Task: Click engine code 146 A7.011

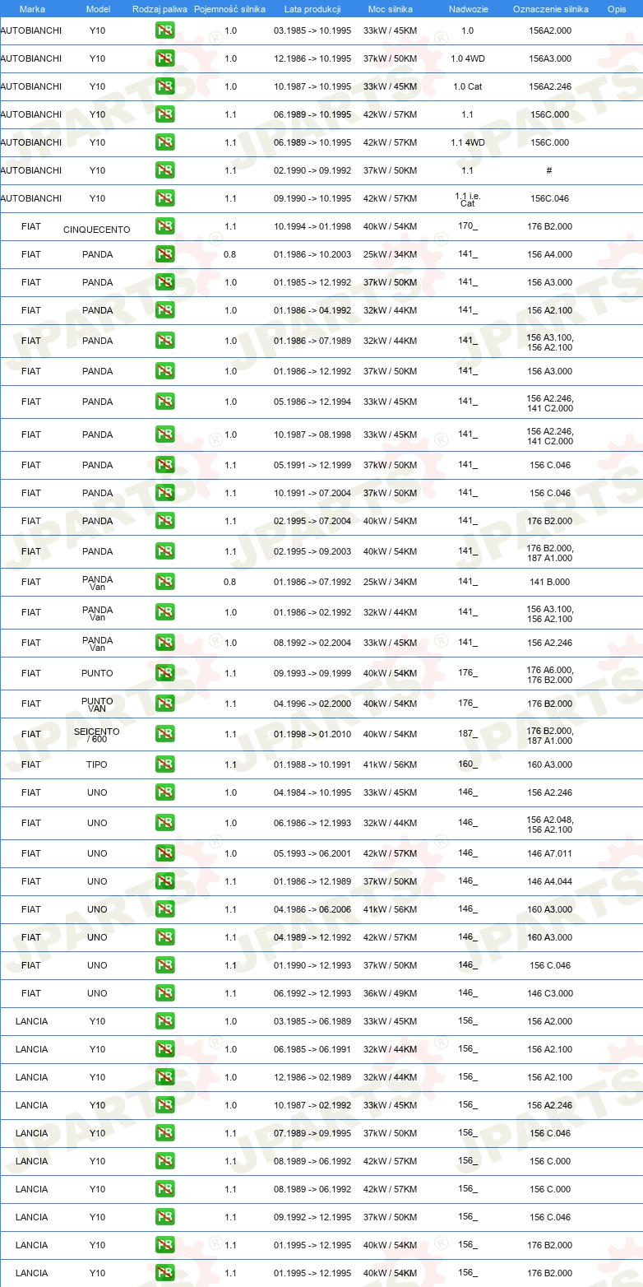Action: (550, 853)
